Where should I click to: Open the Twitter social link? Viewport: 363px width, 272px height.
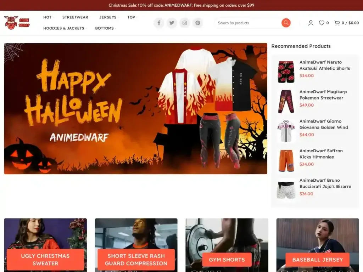(172, 23)
